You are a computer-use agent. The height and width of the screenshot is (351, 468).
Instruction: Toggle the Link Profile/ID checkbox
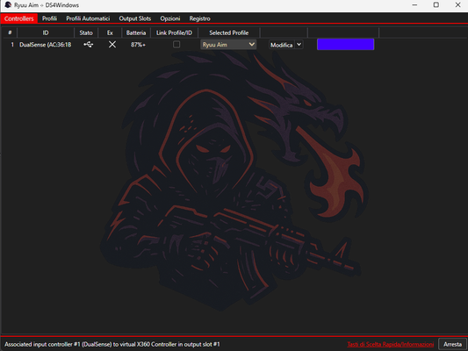tap(176, 45)
